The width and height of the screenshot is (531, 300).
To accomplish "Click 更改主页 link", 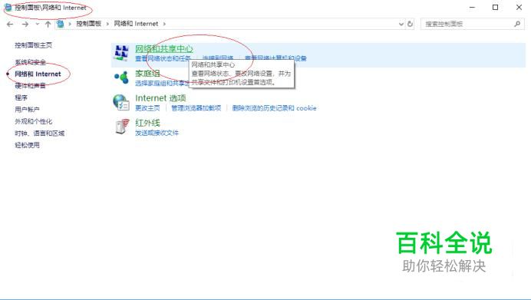I will [x=147, y=108].
